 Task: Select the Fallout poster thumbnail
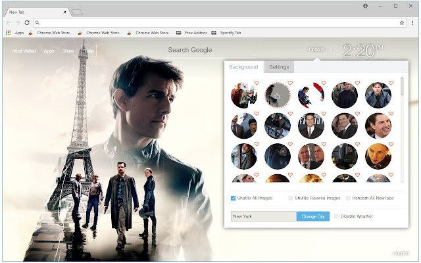tap(311, 126)
